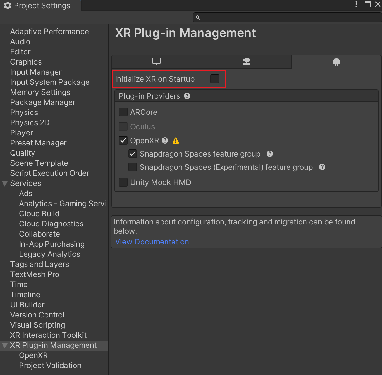
Task: Open the OpenXR help icon
Action: pos(165,140)
